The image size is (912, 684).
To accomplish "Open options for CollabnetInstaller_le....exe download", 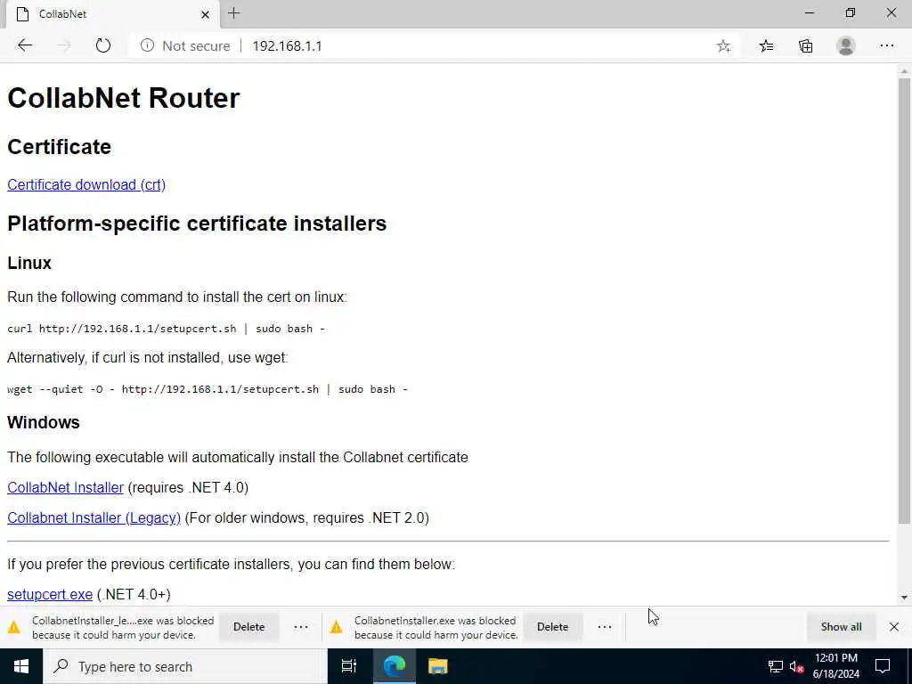I will pos(301,627).
